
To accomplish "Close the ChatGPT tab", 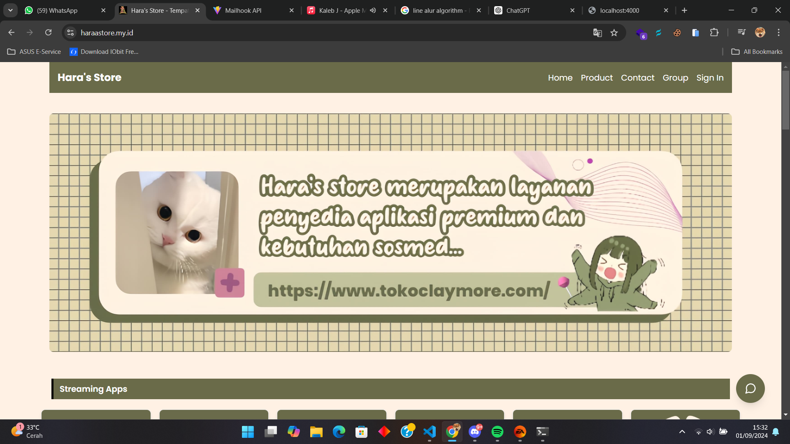I will pos(572,10).
